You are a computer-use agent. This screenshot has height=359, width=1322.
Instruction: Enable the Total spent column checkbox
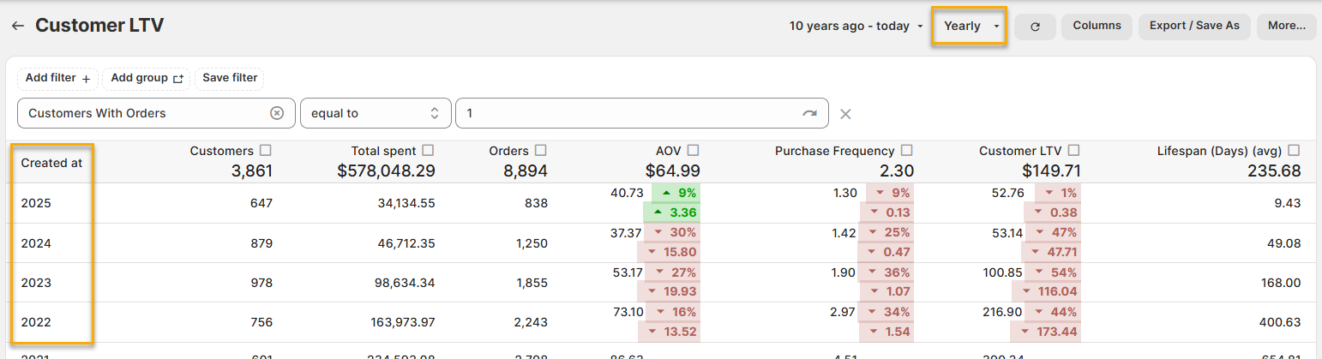[428, 151]
